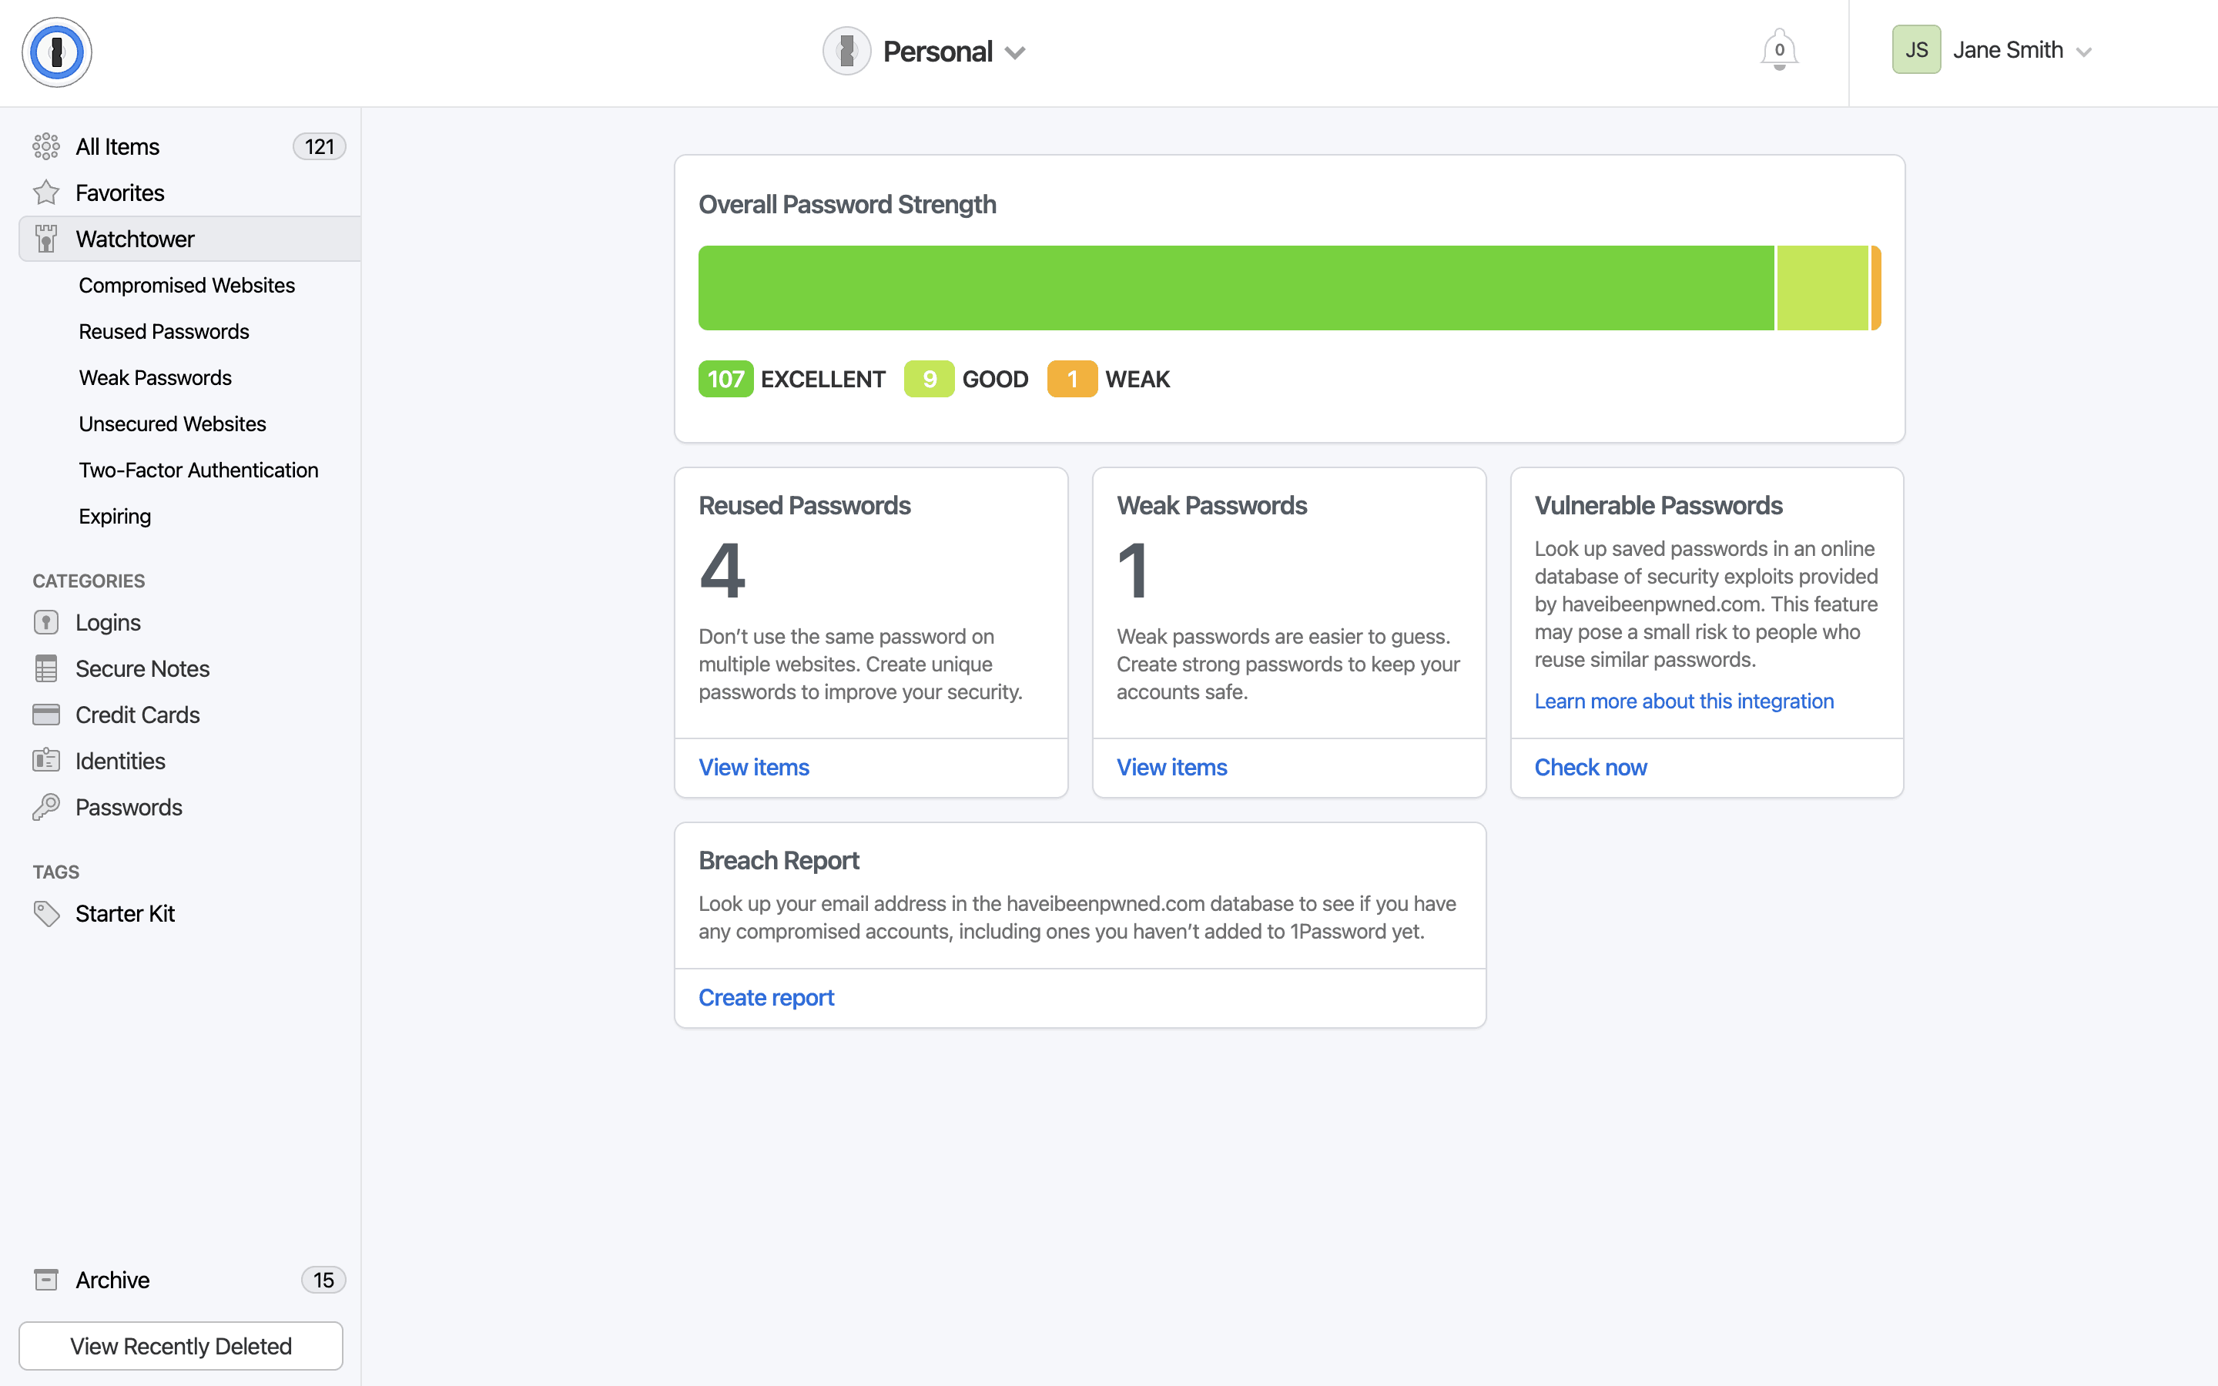This screenshot has height=1386, width=2218.
Task: Click the Credit Cards icon
Action: [45, 714]
